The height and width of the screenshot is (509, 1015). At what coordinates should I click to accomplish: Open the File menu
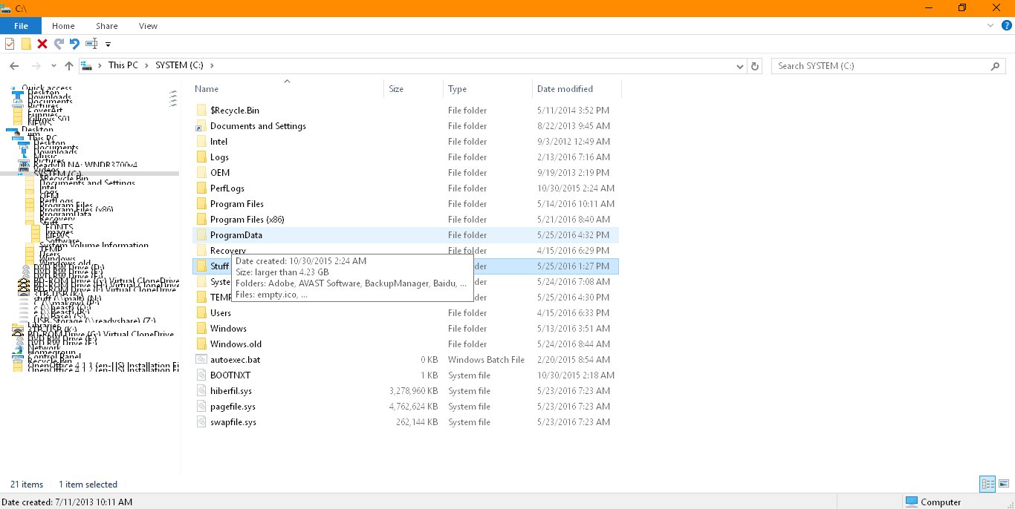click(21, 26)
